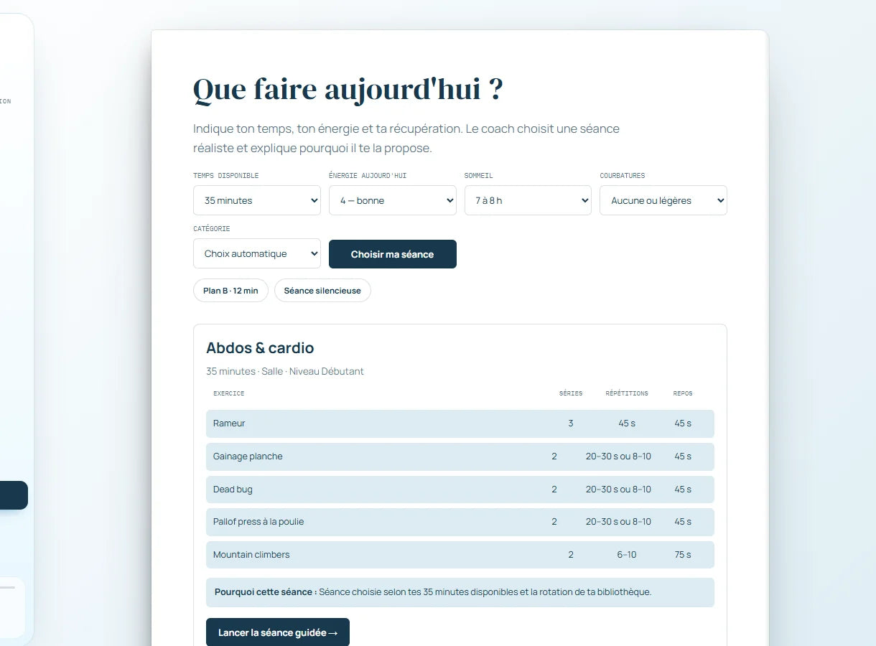Click the 35 minutes · Salle · Niveau Débutant subtitle
The height and width of the screenshot is (646, 876).
(x=285, y=371)
